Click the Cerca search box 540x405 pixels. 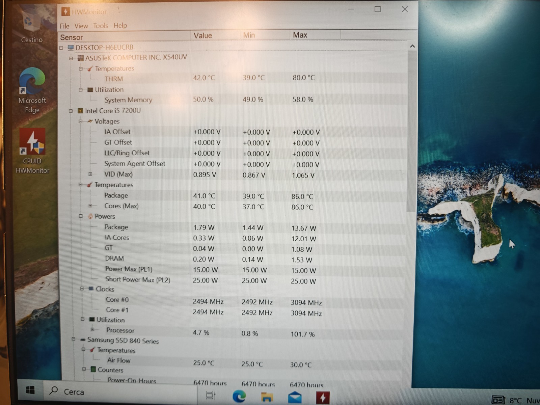pyautogui.click(x=120, y=391)
